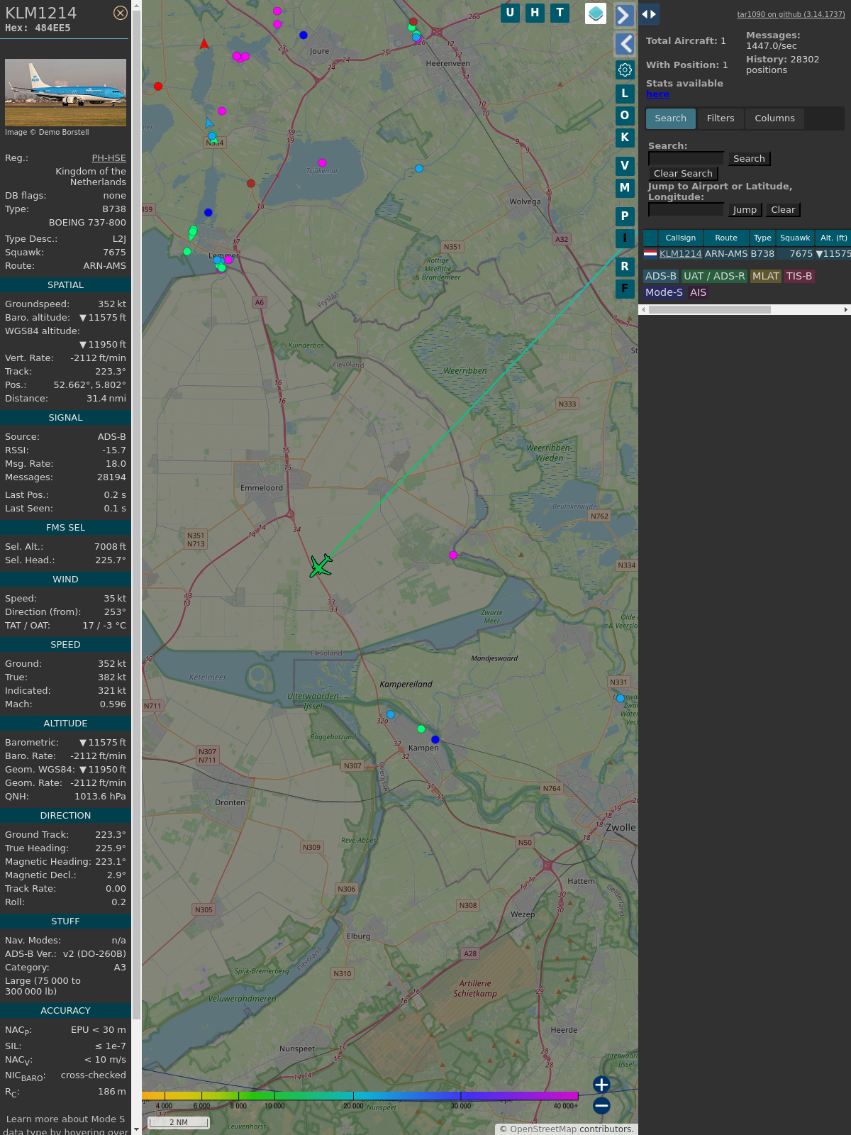851x1135 pixels.
Task: Click the Search button
Action: click(x=749, y=159)
